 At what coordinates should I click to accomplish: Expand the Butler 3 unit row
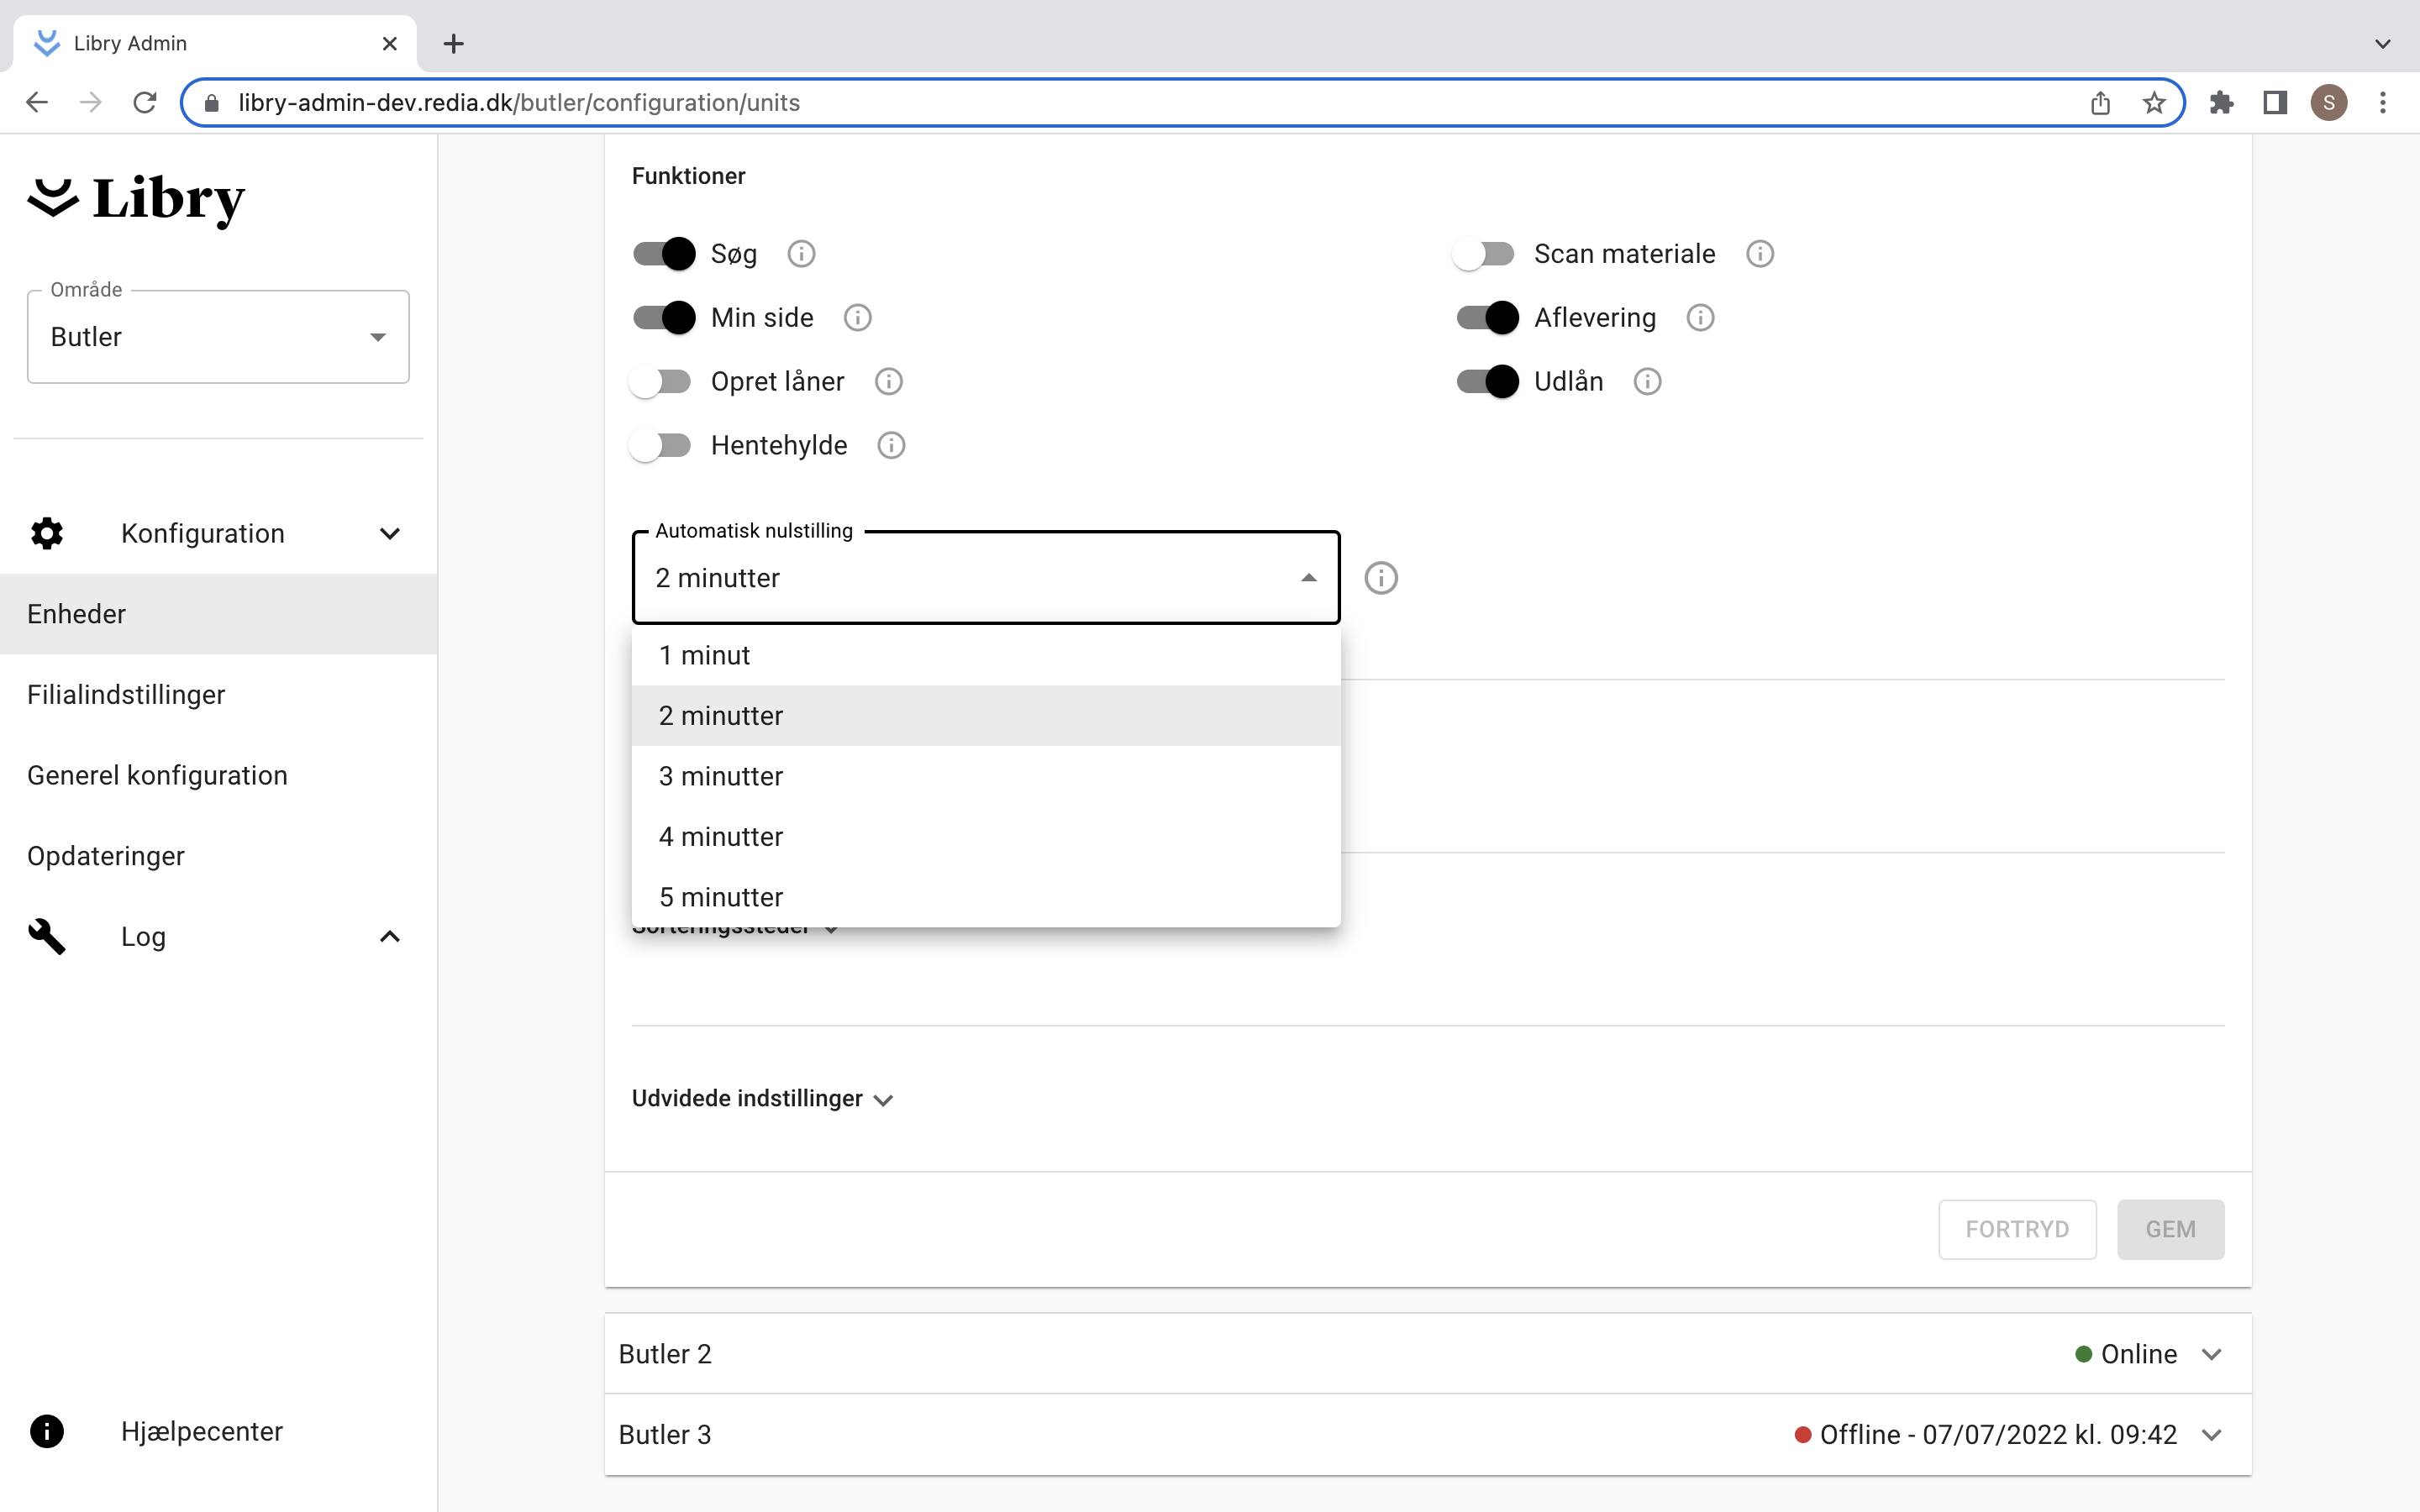(x=2211, y=1434)
